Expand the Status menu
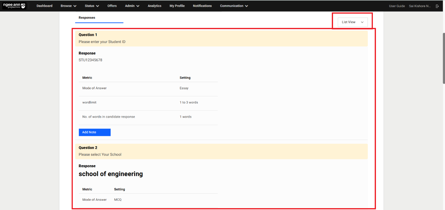 pos(92,6)
